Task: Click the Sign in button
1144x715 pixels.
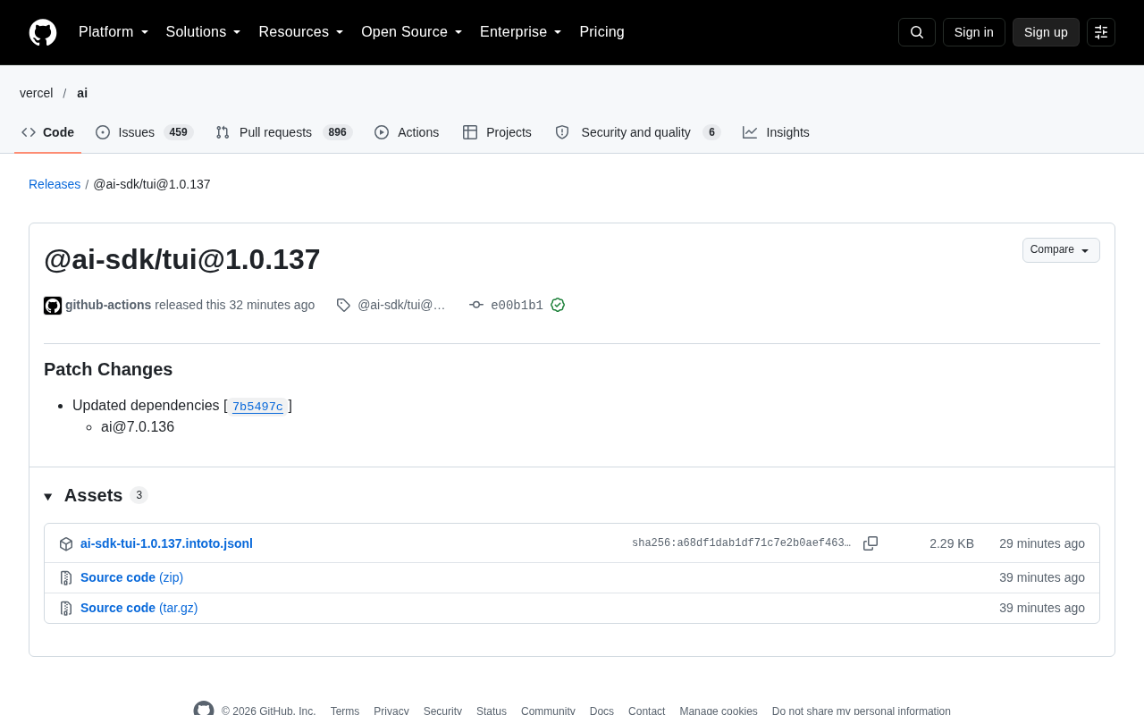Action: [x=974, y=32]
